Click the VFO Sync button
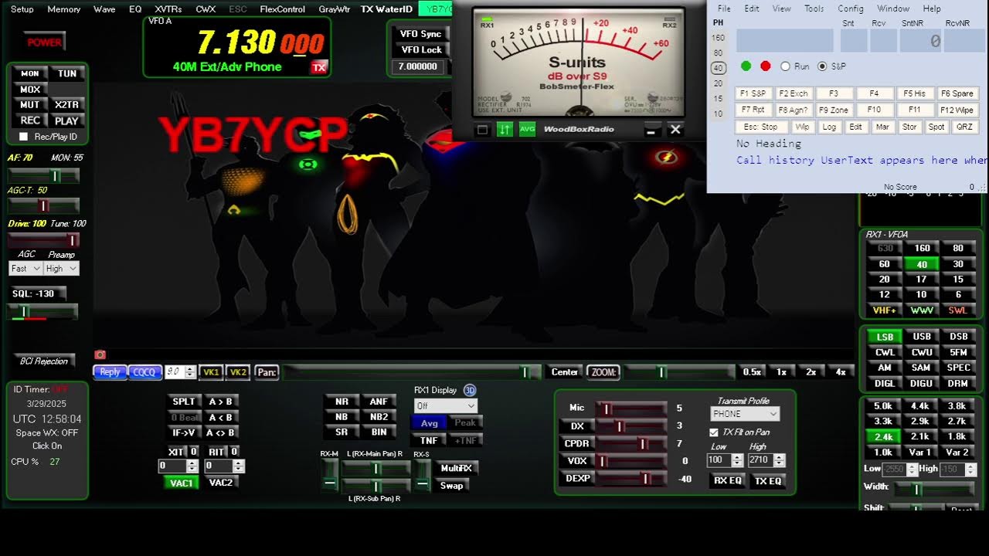The height and width of the screenshot is (556, 989). [x=421, y=34]
